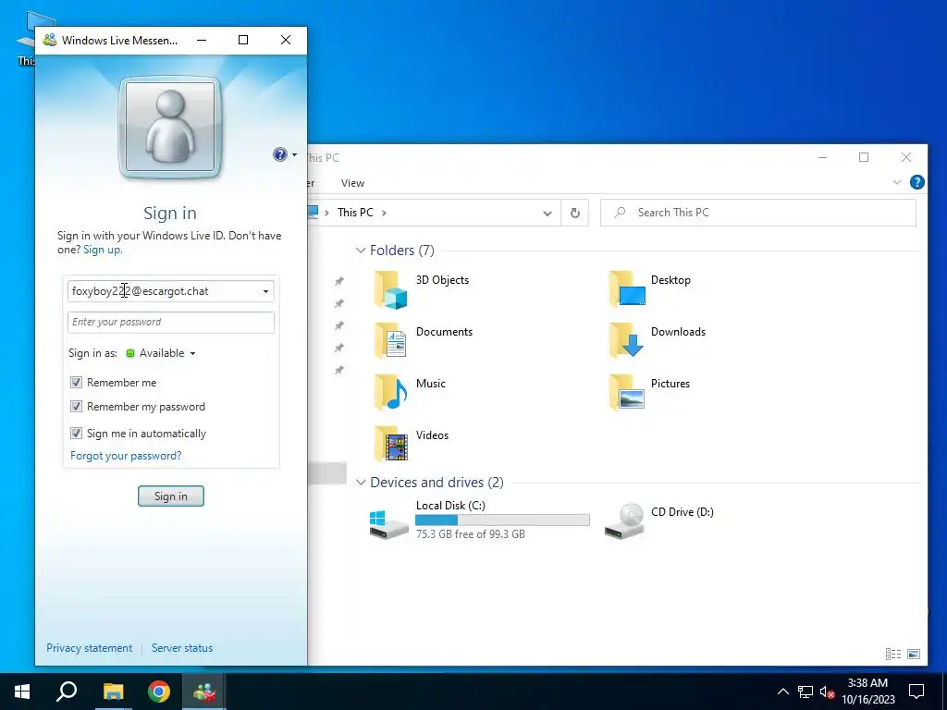Image resolution: width=947 pixels, height=710 pixels.
Task: Open the Windows Start menu
Action: click(x=22, y=692)
